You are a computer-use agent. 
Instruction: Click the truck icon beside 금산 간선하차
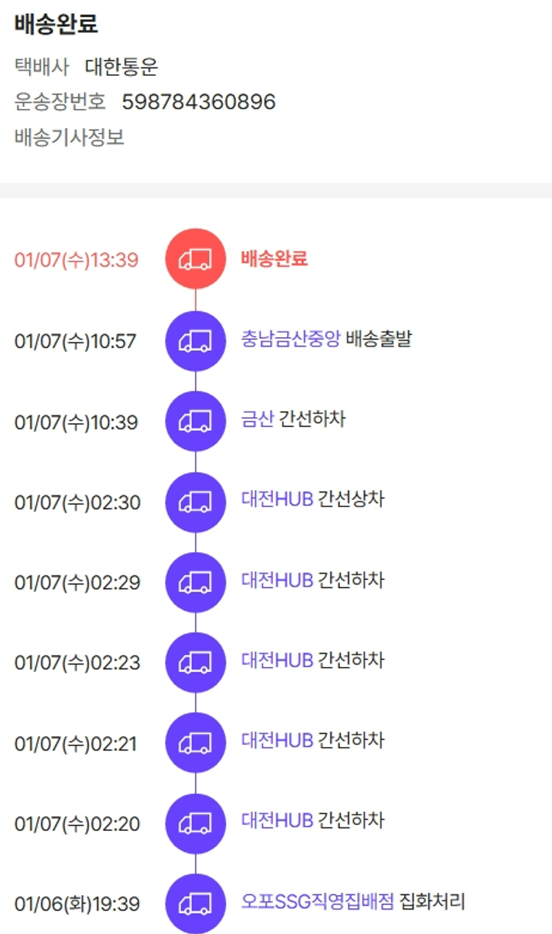(x=196, y=422)
